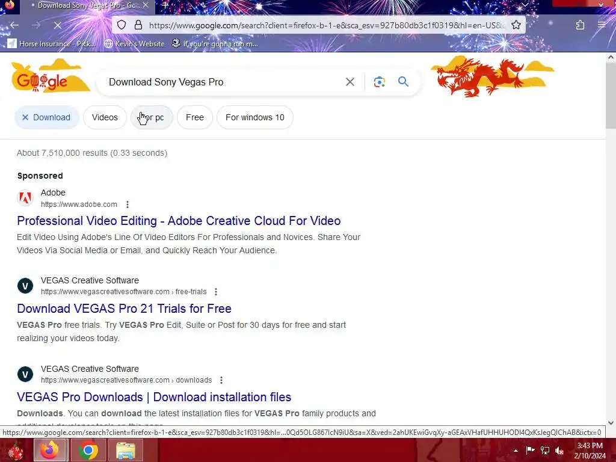Click the Google holiday logo
Screen dimensions: 616x462
coord(51,75)
